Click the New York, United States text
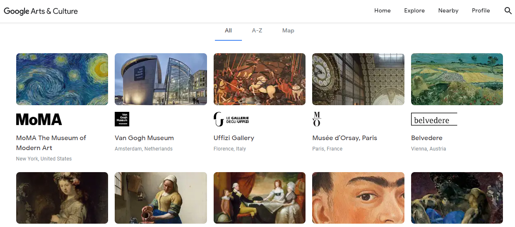 pyautogui.click(x=44, y=159)
